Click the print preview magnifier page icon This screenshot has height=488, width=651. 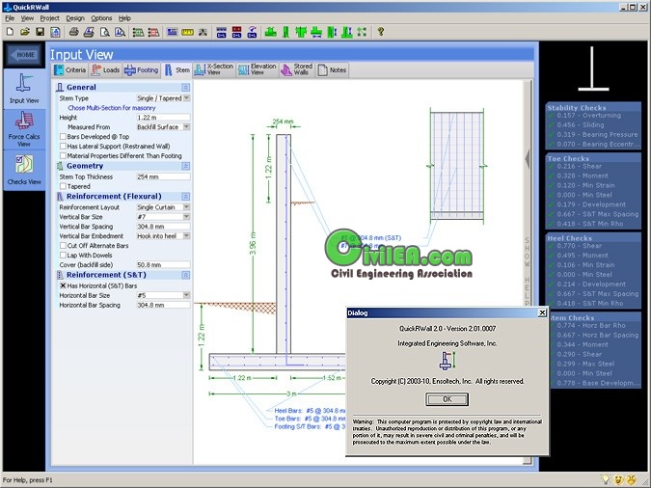point(104,32)
